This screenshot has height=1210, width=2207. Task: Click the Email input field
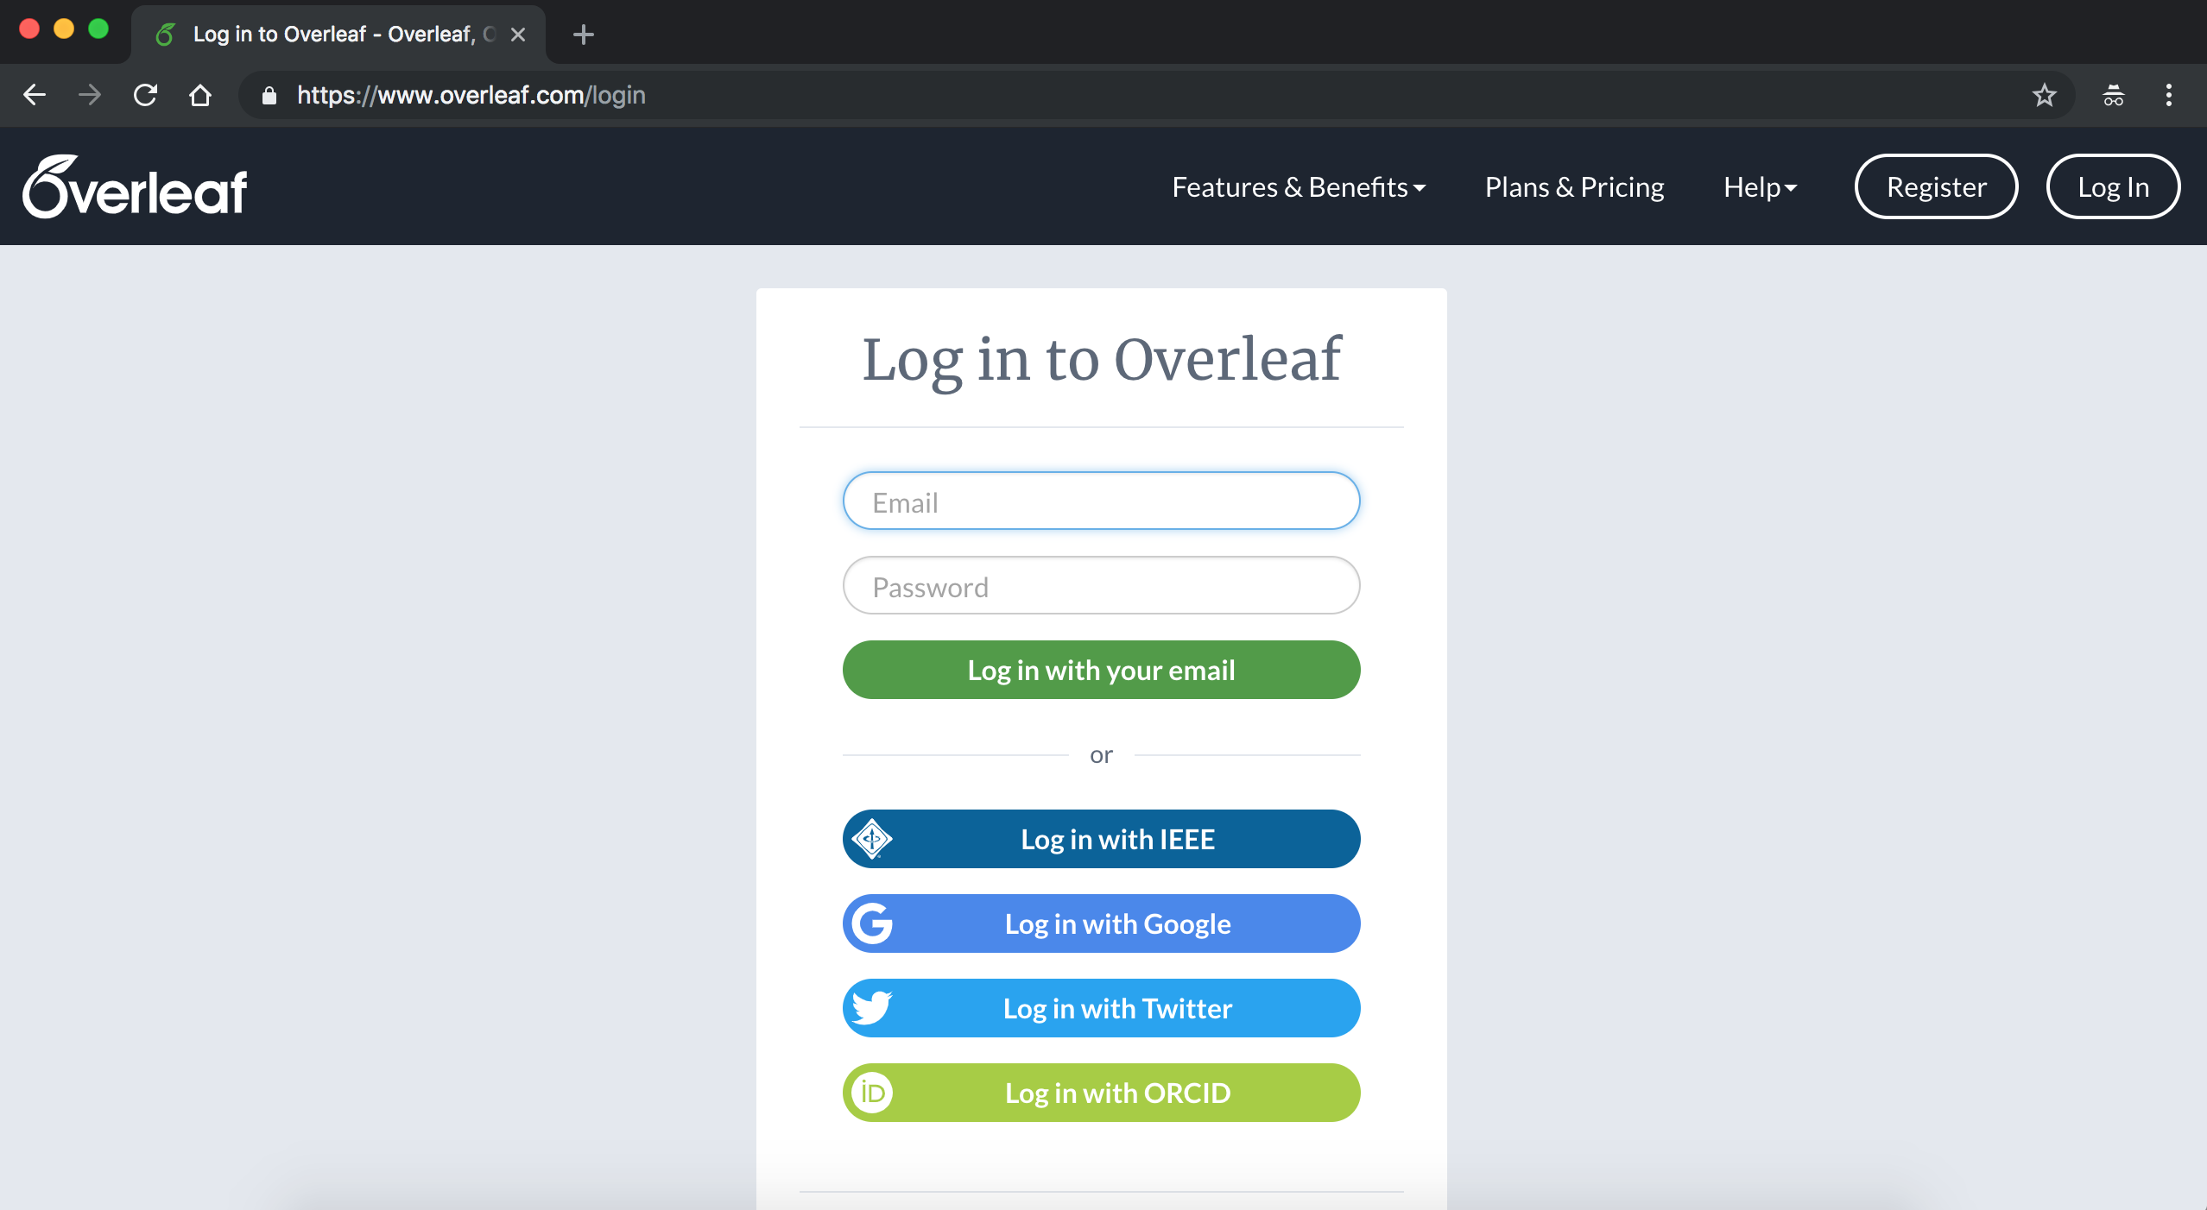[1100, 499]
